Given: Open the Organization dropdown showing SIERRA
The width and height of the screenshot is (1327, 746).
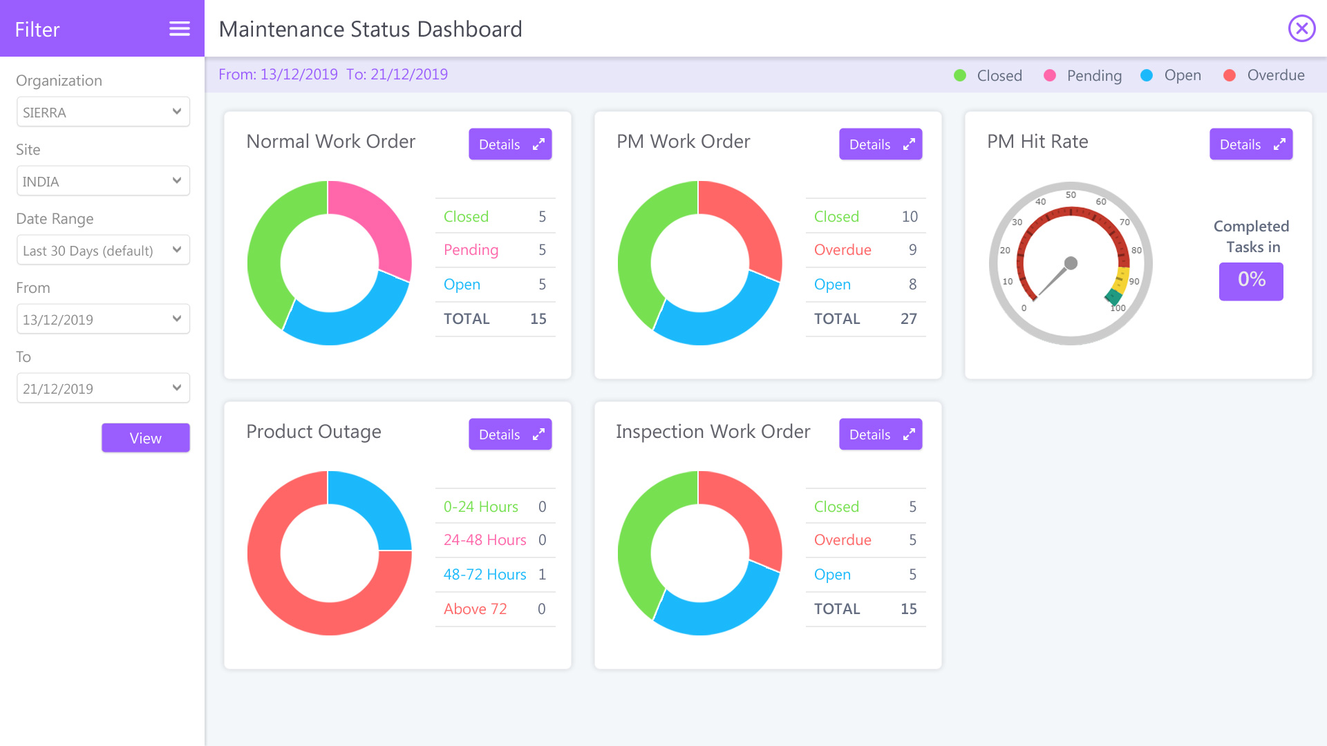Looking at the screenshot, I should (103, 112).
